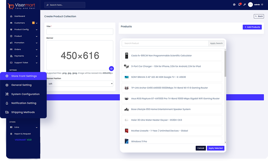
Task: Open Notification Setting menu item
Action: coord(23,103)
